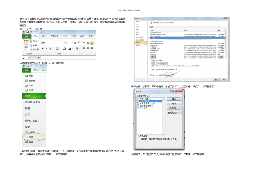The width and height of the screenshot is (258, 183).
Task: Click the fx insert function icon
Action: click(x=39, y=57)
